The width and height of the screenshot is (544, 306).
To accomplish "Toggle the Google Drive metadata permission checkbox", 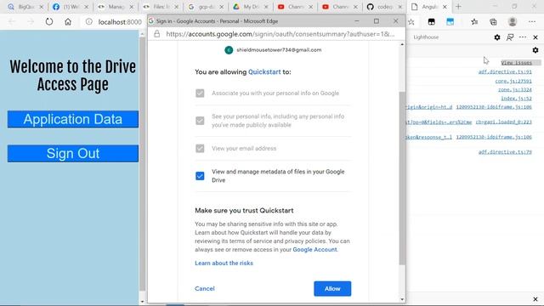I will [x=200, y=176].
